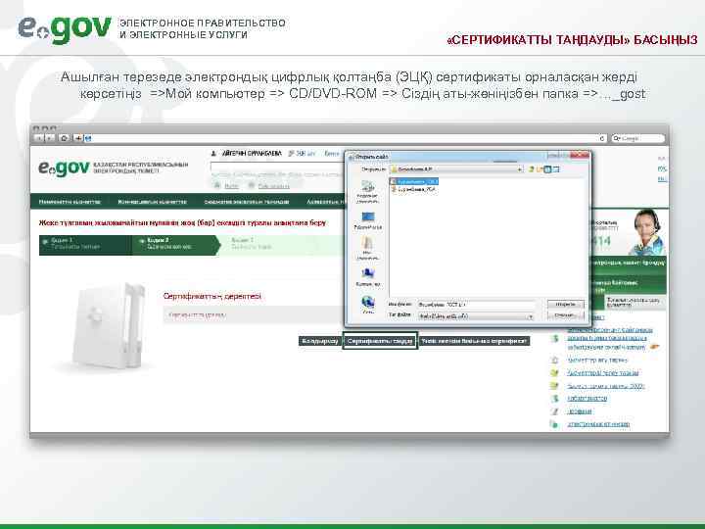The image size is (705, 529).
Task: Open Recent Documents in the dialog places bar
Action: pos(368,192)
